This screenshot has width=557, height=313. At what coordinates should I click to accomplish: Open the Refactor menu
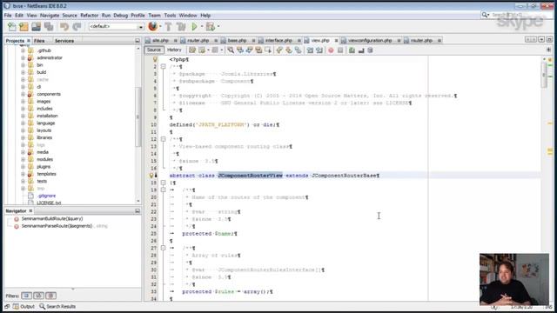pos(89,16)
